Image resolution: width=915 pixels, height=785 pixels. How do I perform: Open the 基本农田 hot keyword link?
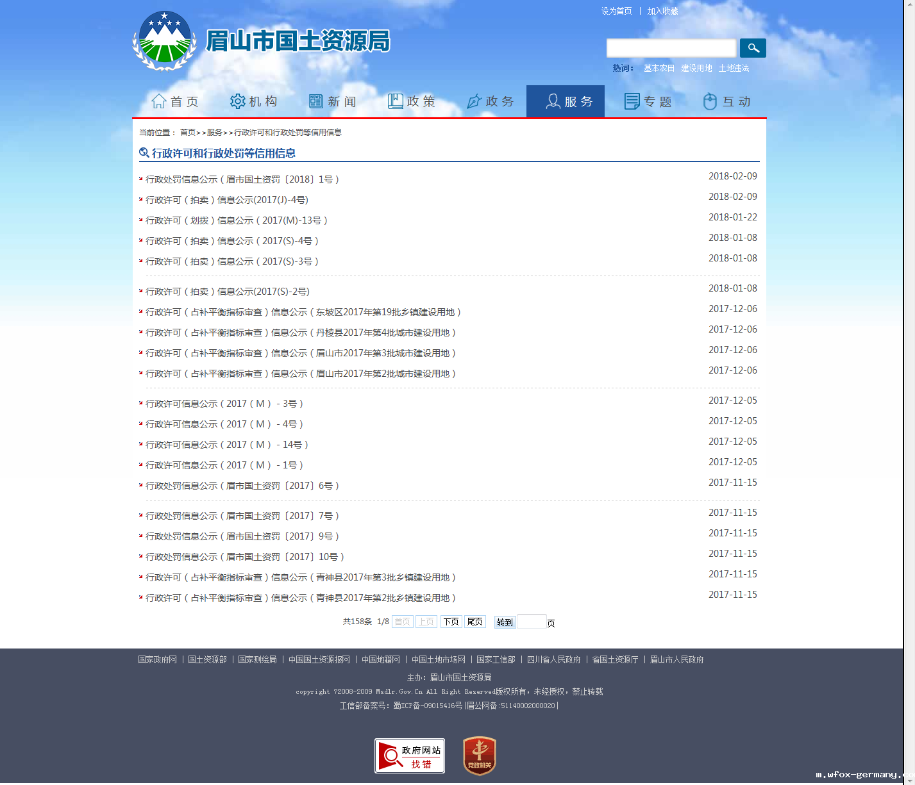(659, 68)
